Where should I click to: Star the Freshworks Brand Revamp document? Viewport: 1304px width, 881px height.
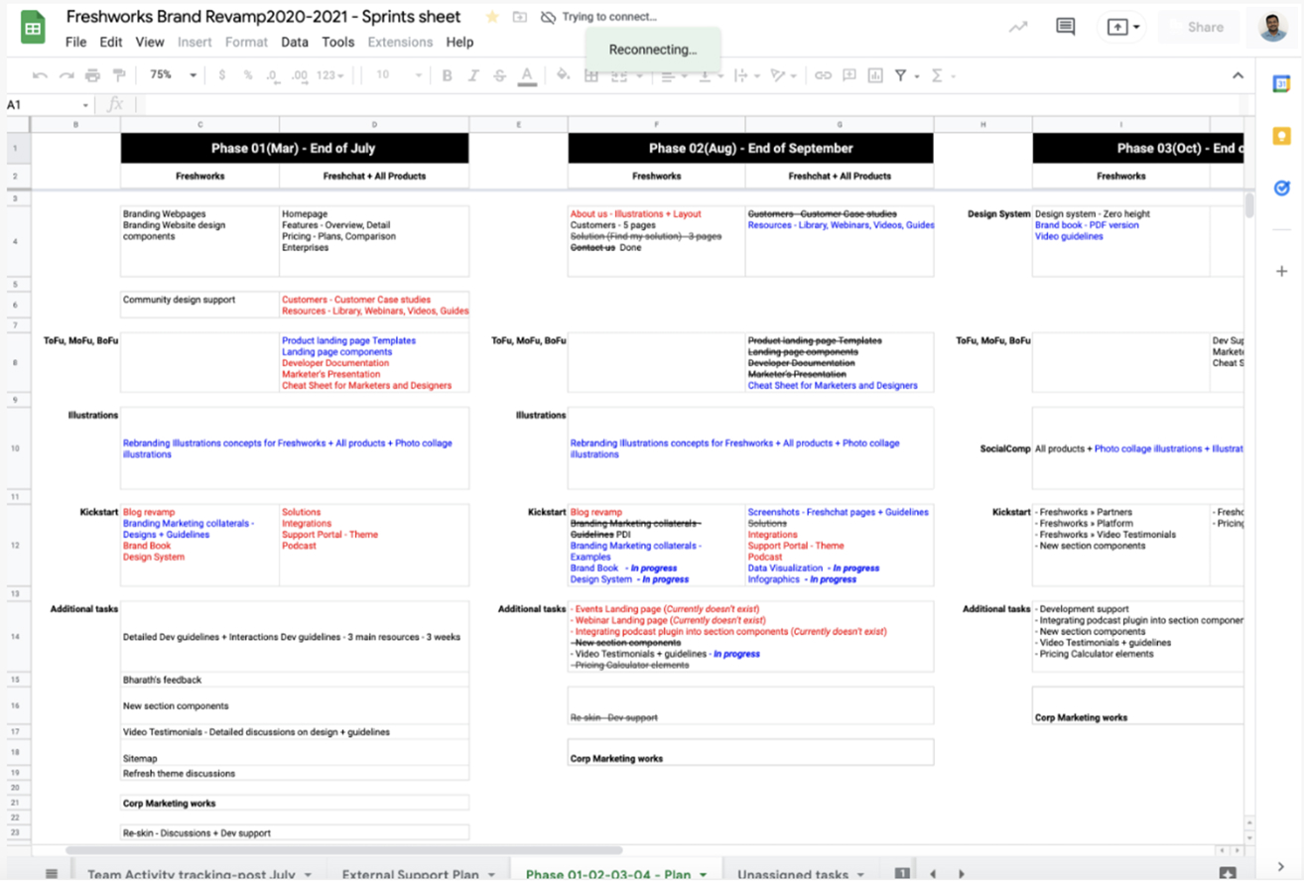tap(492, 17)
